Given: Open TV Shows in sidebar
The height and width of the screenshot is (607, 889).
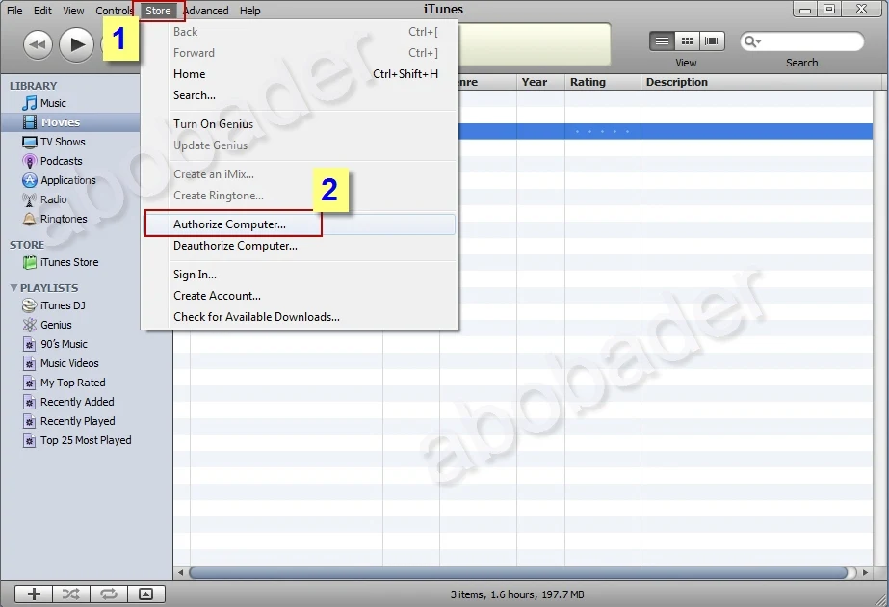Looking at the screenshot, I should tap(54, 142).
